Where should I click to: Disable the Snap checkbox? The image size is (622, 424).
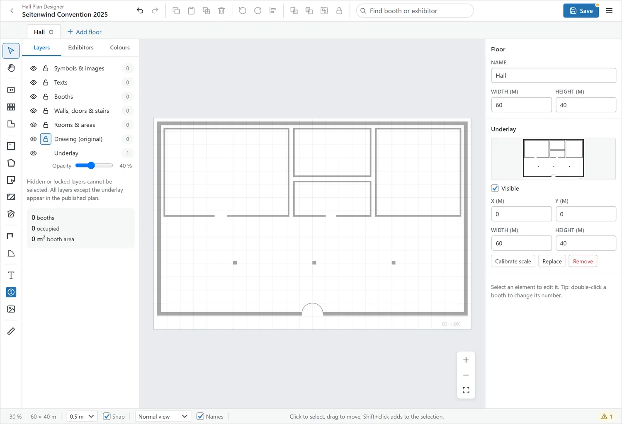click(x=107, y=417)
